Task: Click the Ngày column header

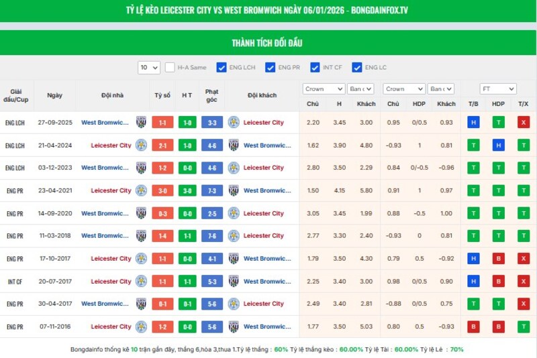Action: [x=54, y=95]
